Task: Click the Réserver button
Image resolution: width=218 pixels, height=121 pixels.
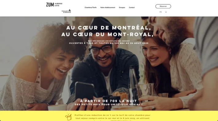Action: point(163,6)
